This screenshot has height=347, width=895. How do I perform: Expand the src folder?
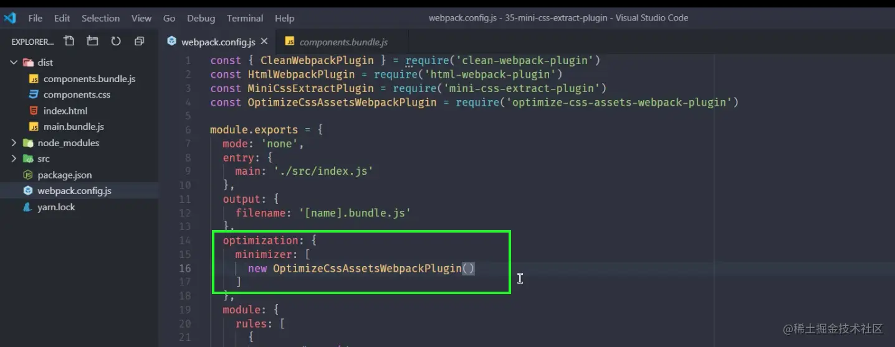(x=13, y=159)
